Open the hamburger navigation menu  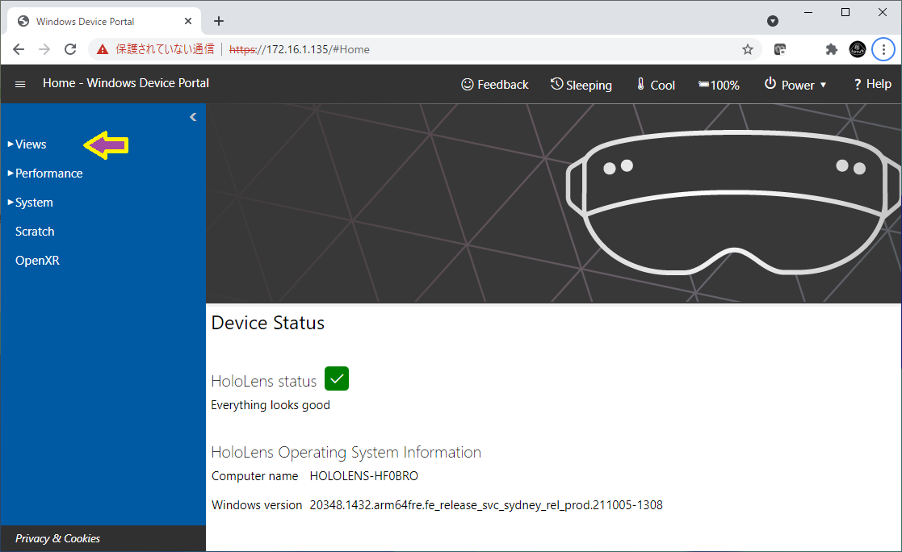[x=20, y=84]
